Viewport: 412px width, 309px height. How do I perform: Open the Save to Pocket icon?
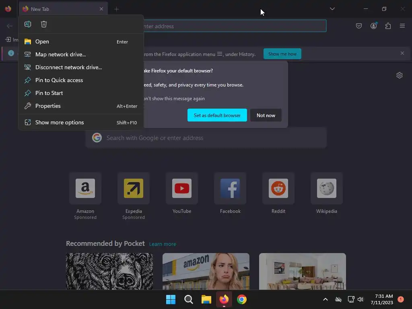click(x=359, y=26)
